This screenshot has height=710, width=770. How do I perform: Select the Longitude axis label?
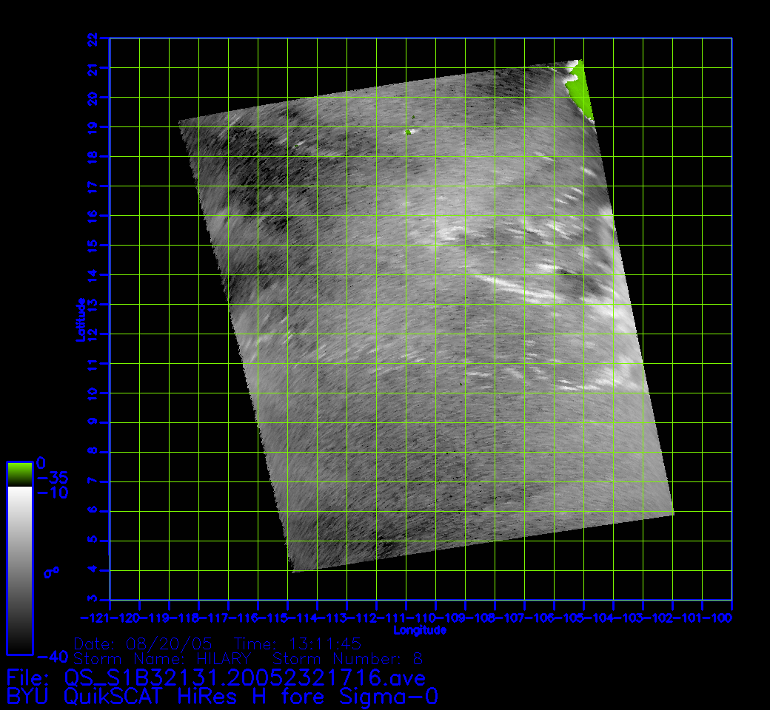click(x=420, y=630)
